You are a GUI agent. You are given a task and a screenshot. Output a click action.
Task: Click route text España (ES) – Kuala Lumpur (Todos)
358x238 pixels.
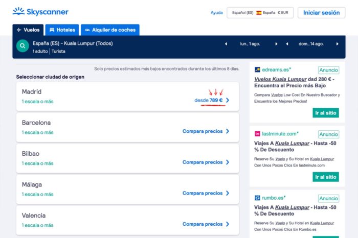tap(73, 43)
